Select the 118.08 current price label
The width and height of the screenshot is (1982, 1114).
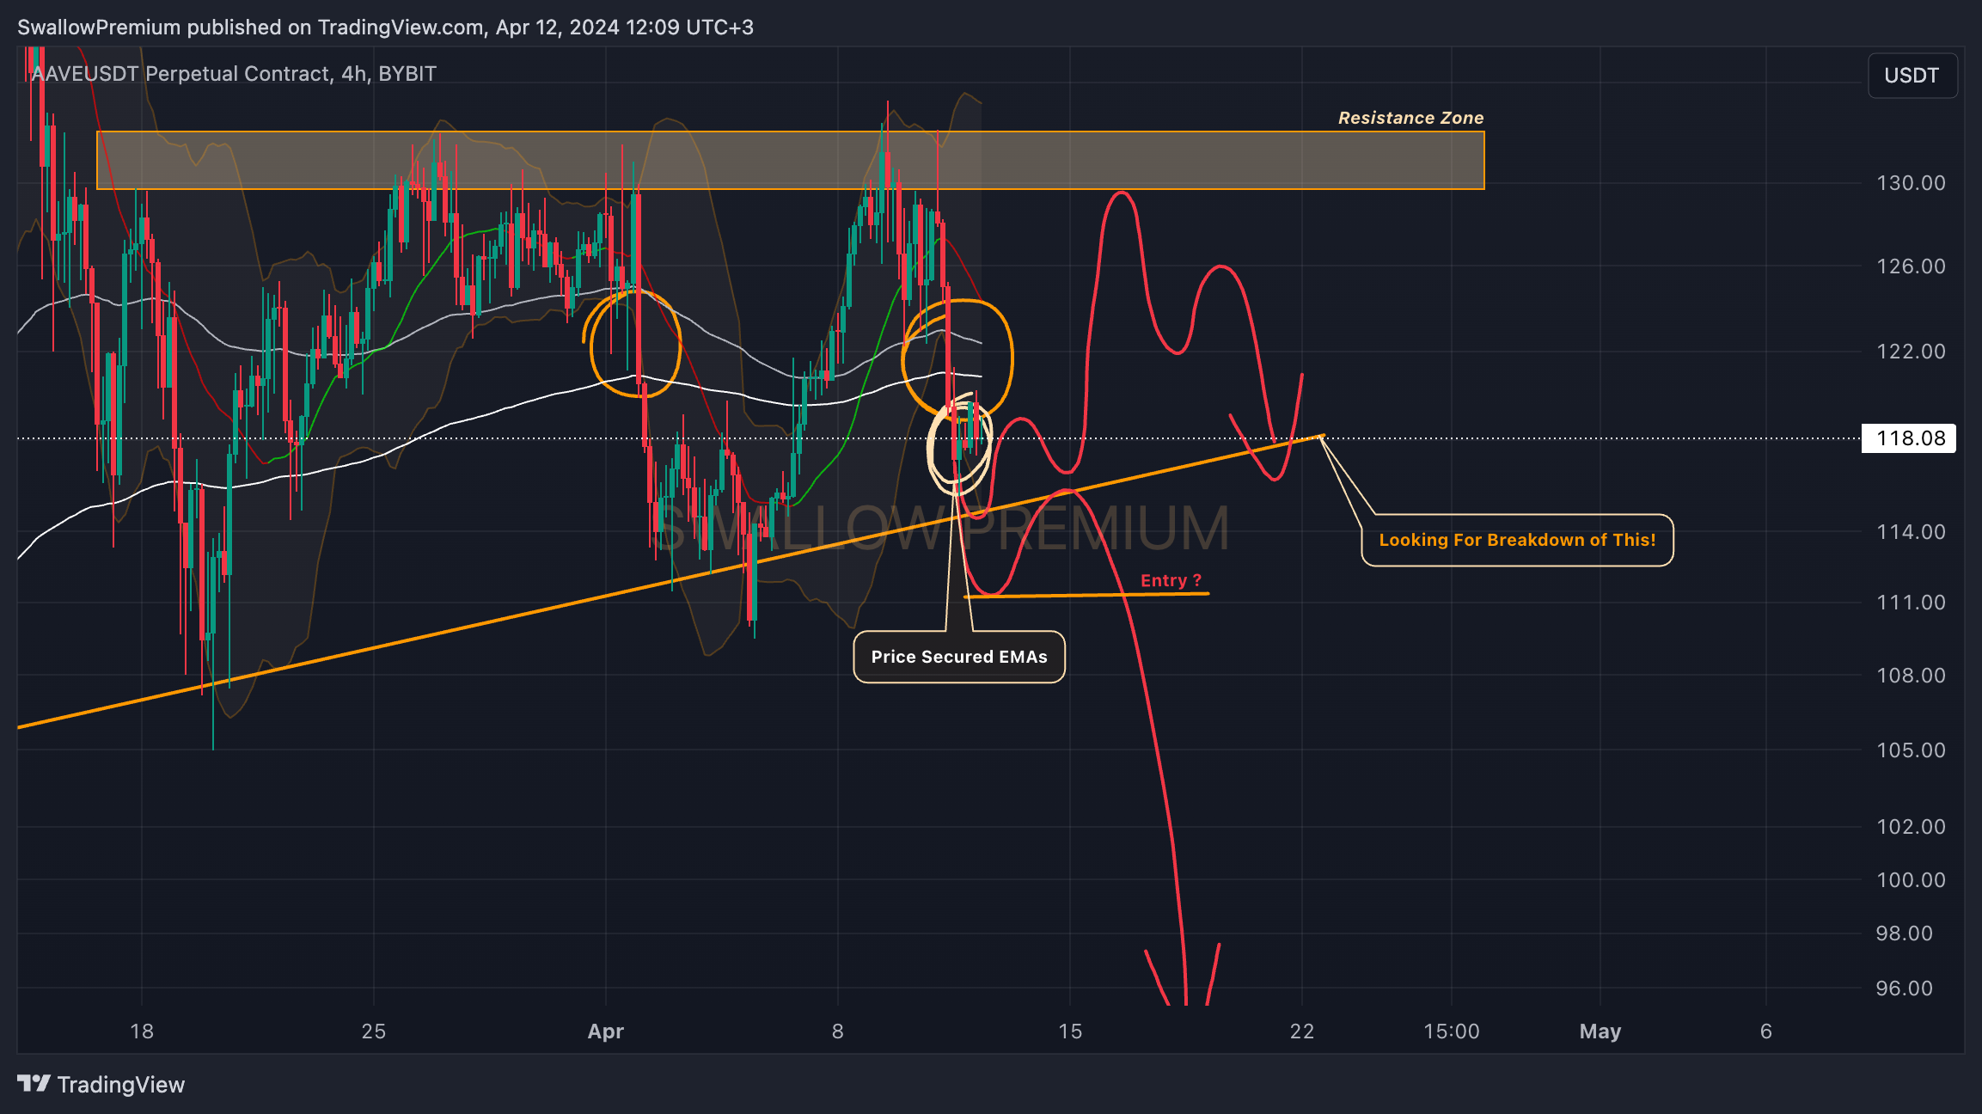pos(1910,438)
